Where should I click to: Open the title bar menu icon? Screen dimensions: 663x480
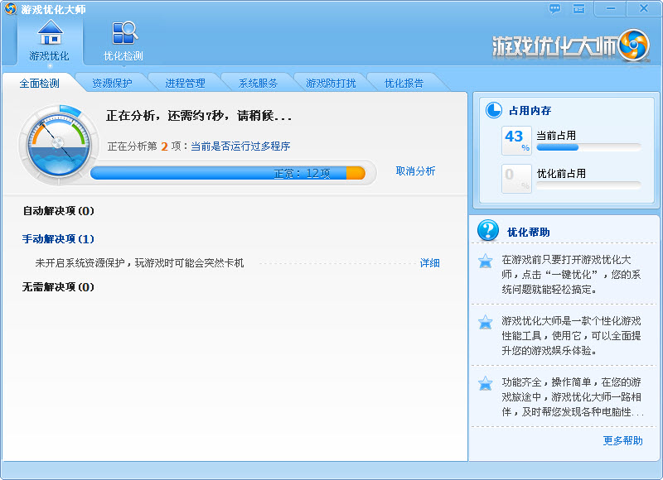[x=578, y=8]
